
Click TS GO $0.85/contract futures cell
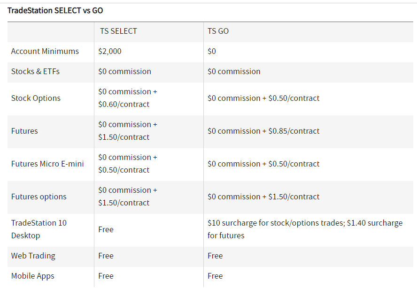pyautogui.click(x=263, y=131)
